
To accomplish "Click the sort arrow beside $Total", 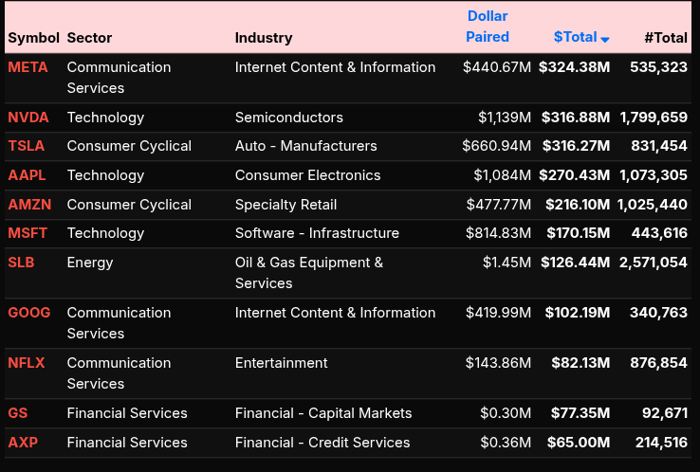I will point(605,39).
